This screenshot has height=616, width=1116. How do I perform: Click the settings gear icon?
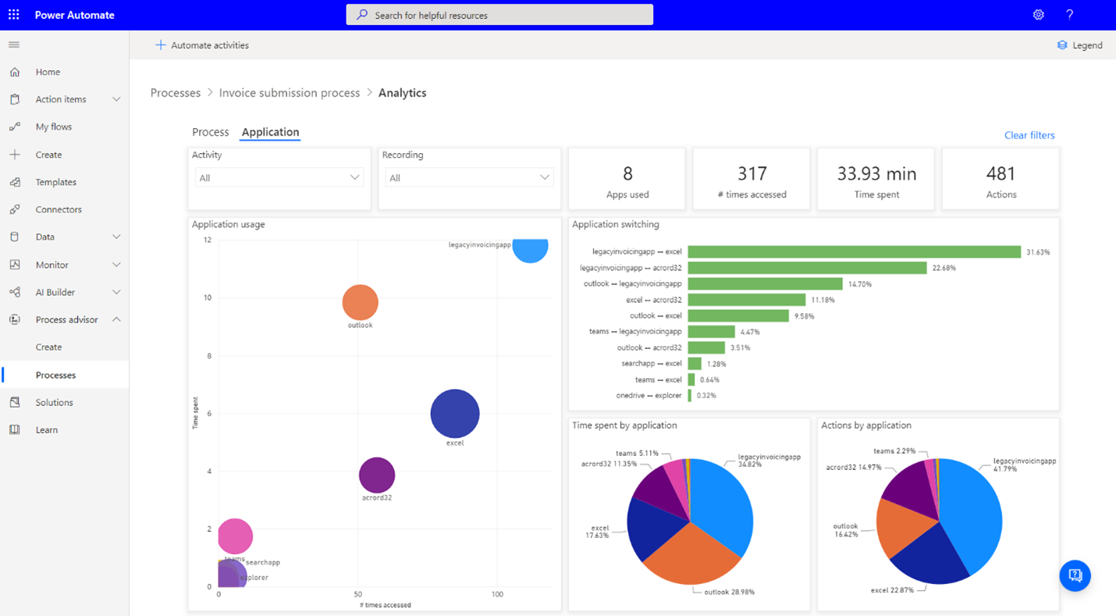coord(1038,15)
